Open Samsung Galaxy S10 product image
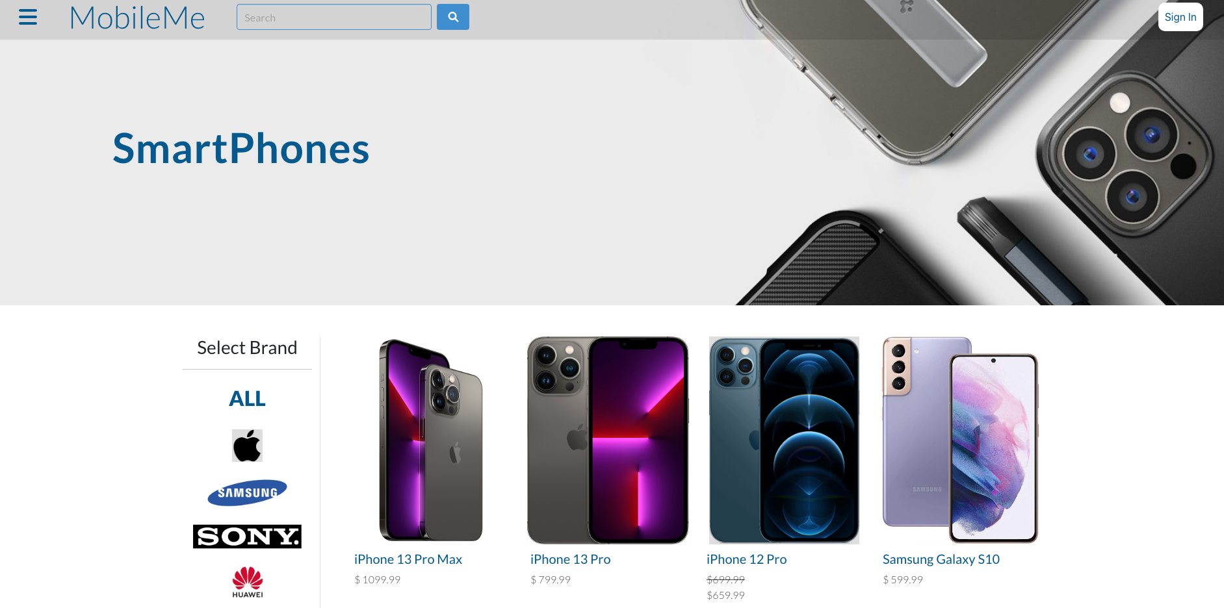The height and width of the screenshot is (608, 1224). pos(960,440)
